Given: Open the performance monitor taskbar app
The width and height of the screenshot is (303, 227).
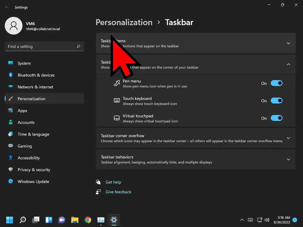Looking at the screenshot, I should point(101,220).
